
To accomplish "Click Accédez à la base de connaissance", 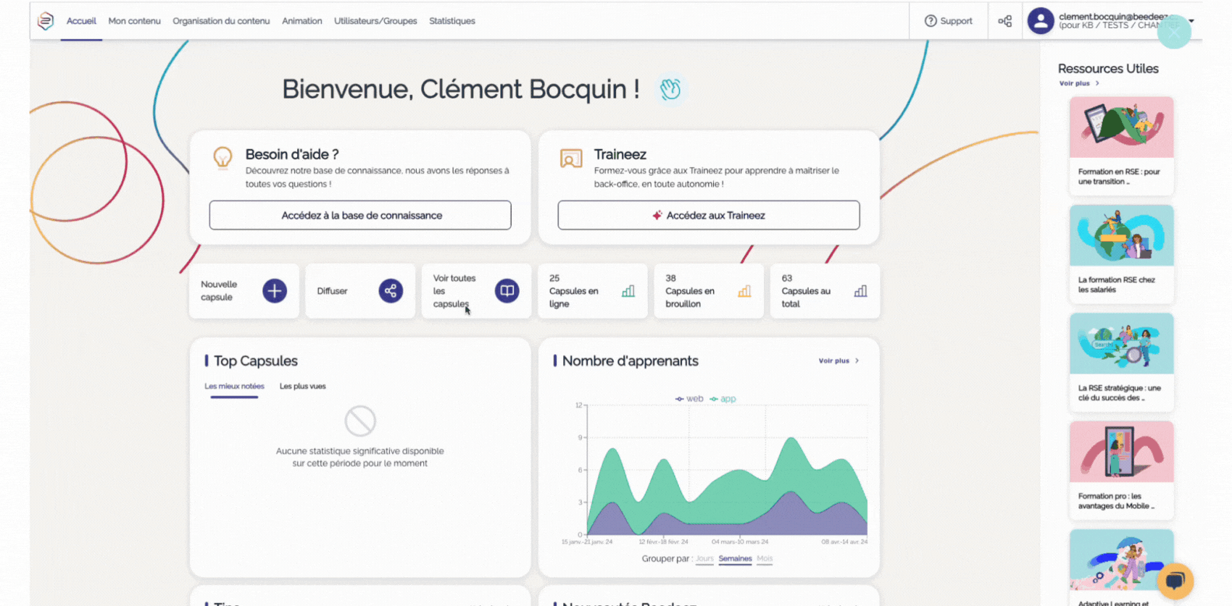I will pos(360,215).
